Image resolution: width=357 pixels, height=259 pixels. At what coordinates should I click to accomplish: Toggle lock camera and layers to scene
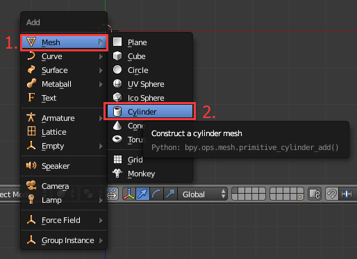click(315, 194)
